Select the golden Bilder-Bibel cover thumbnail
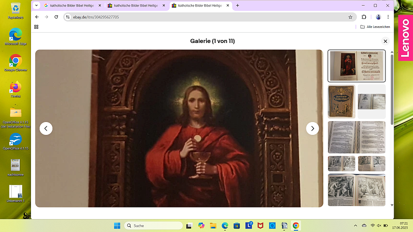This screenshot has width=413, height=232. 341,101
